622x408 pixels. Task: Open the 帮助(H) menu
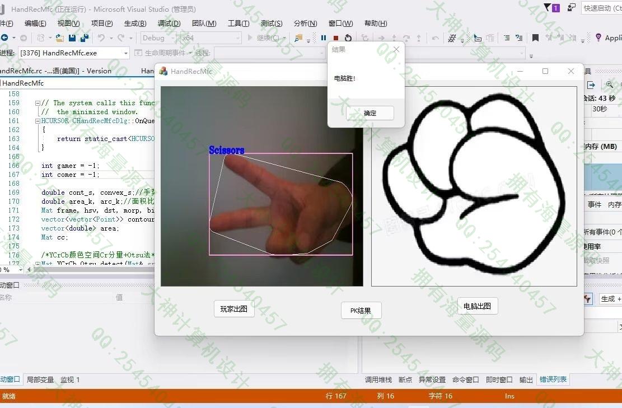click(376, 24)
